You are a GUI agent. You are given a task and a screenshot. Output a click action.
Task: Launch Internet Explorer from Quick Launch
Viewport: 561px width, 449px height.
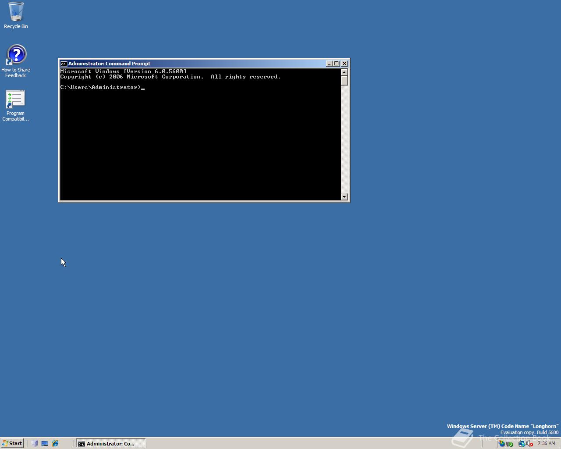tap(55, 443)
